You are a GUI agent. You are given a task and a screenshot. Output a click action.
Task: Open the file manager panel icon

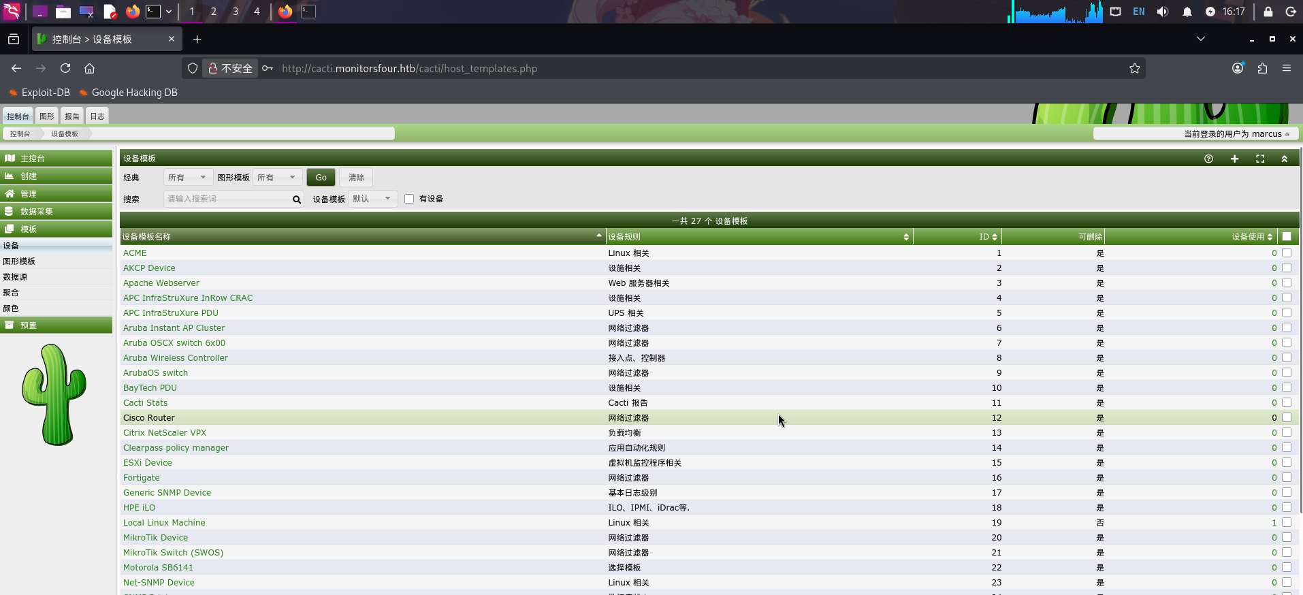(x=63, y=12)
